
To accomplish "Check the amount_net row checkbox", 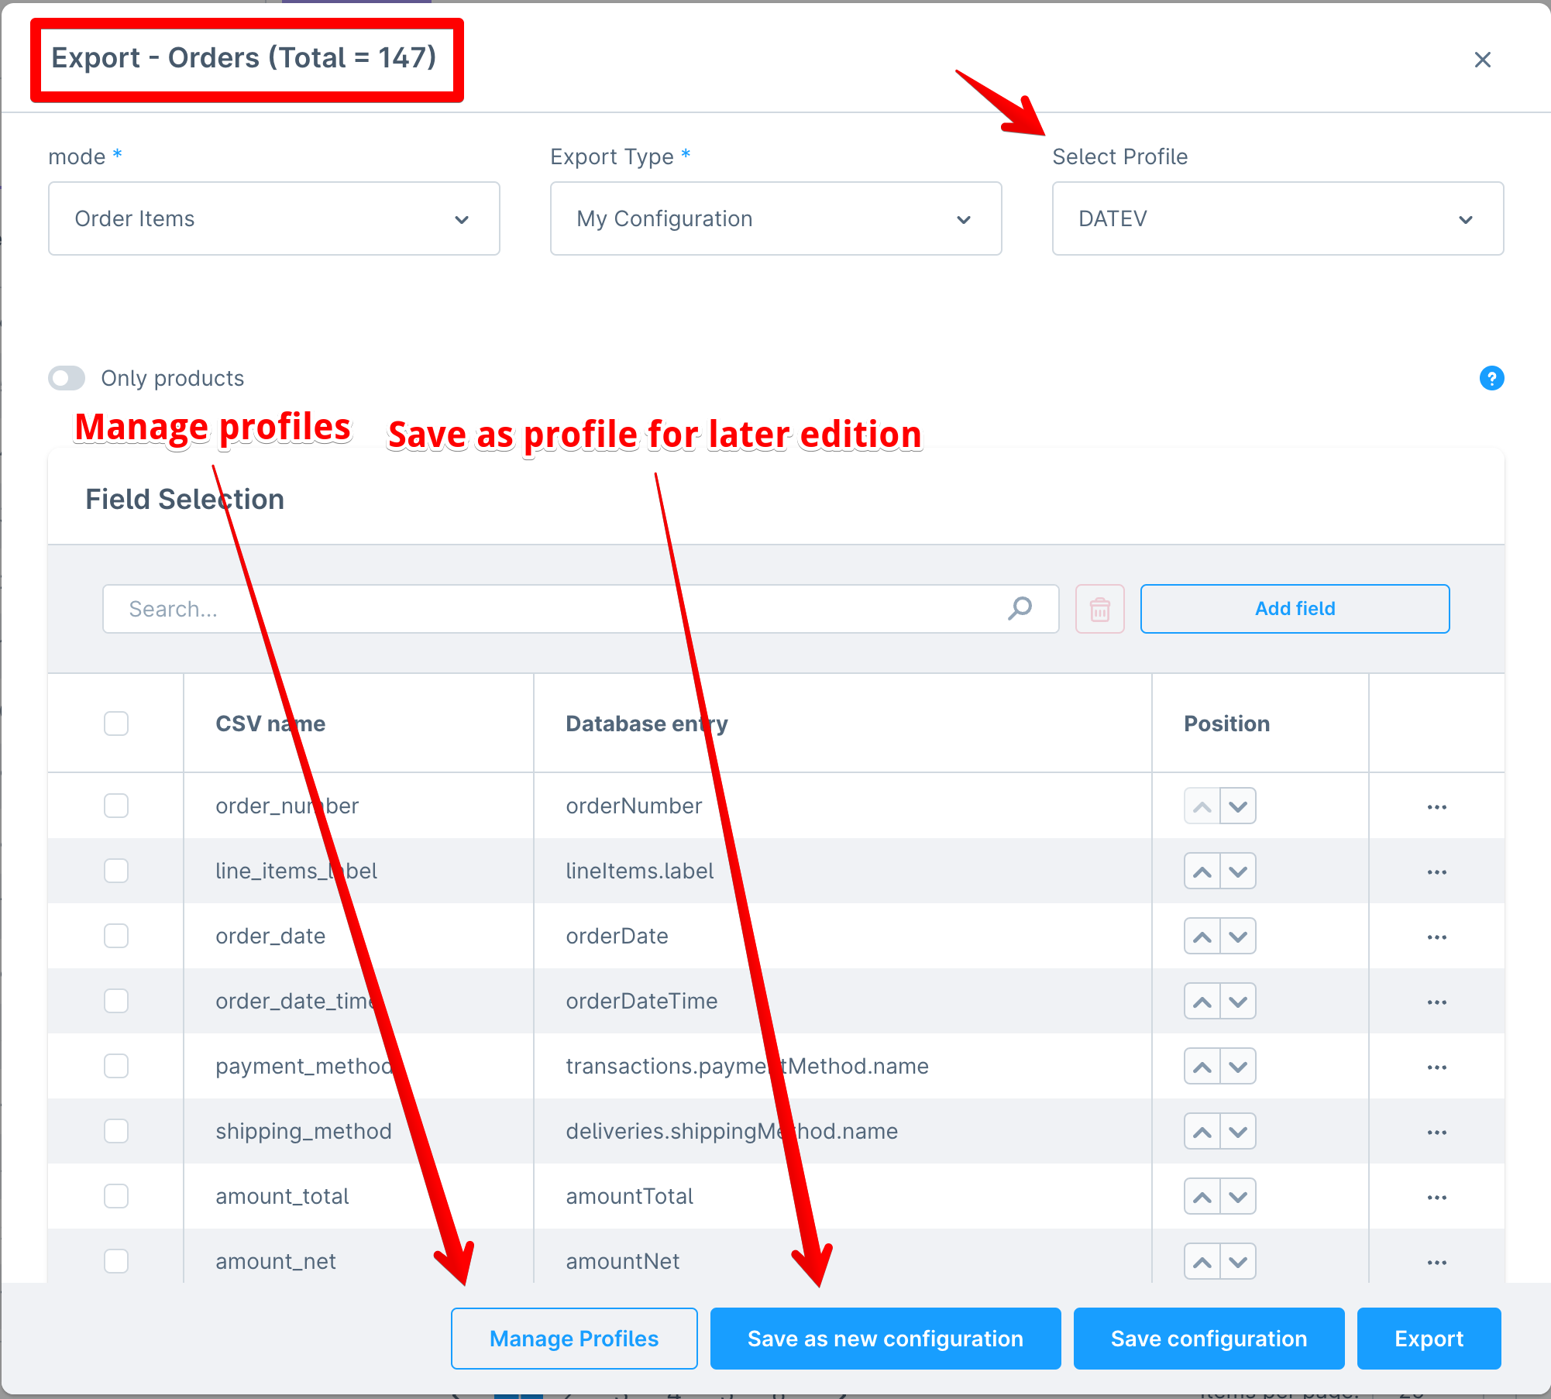I will point(116,1261).
